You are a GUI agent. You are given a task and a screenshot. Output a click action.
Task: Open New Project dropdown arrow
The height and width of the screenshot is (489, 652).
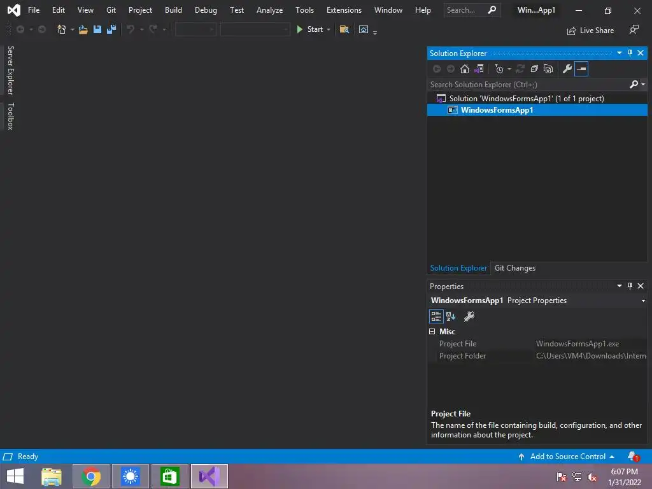pyautogui.click(x=73, y=29)
